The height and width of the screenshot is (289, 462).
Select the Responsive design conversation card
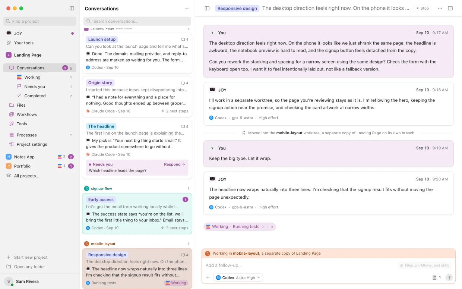(x=137, y=268)
